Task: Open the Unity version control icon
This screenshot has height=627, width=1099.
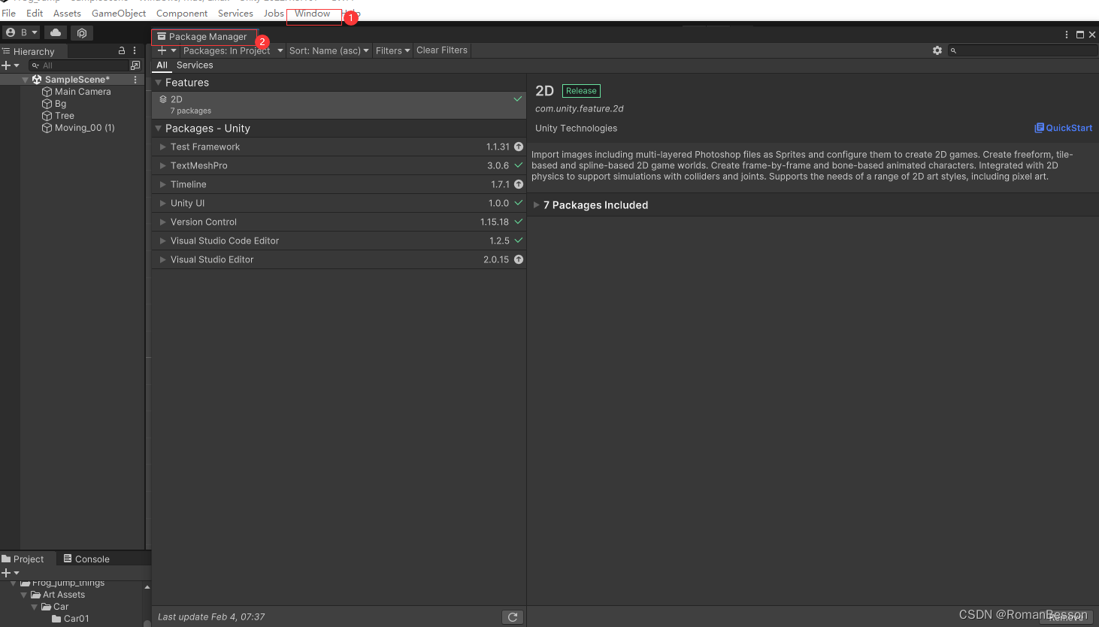Action: click(x=82, y=32)
